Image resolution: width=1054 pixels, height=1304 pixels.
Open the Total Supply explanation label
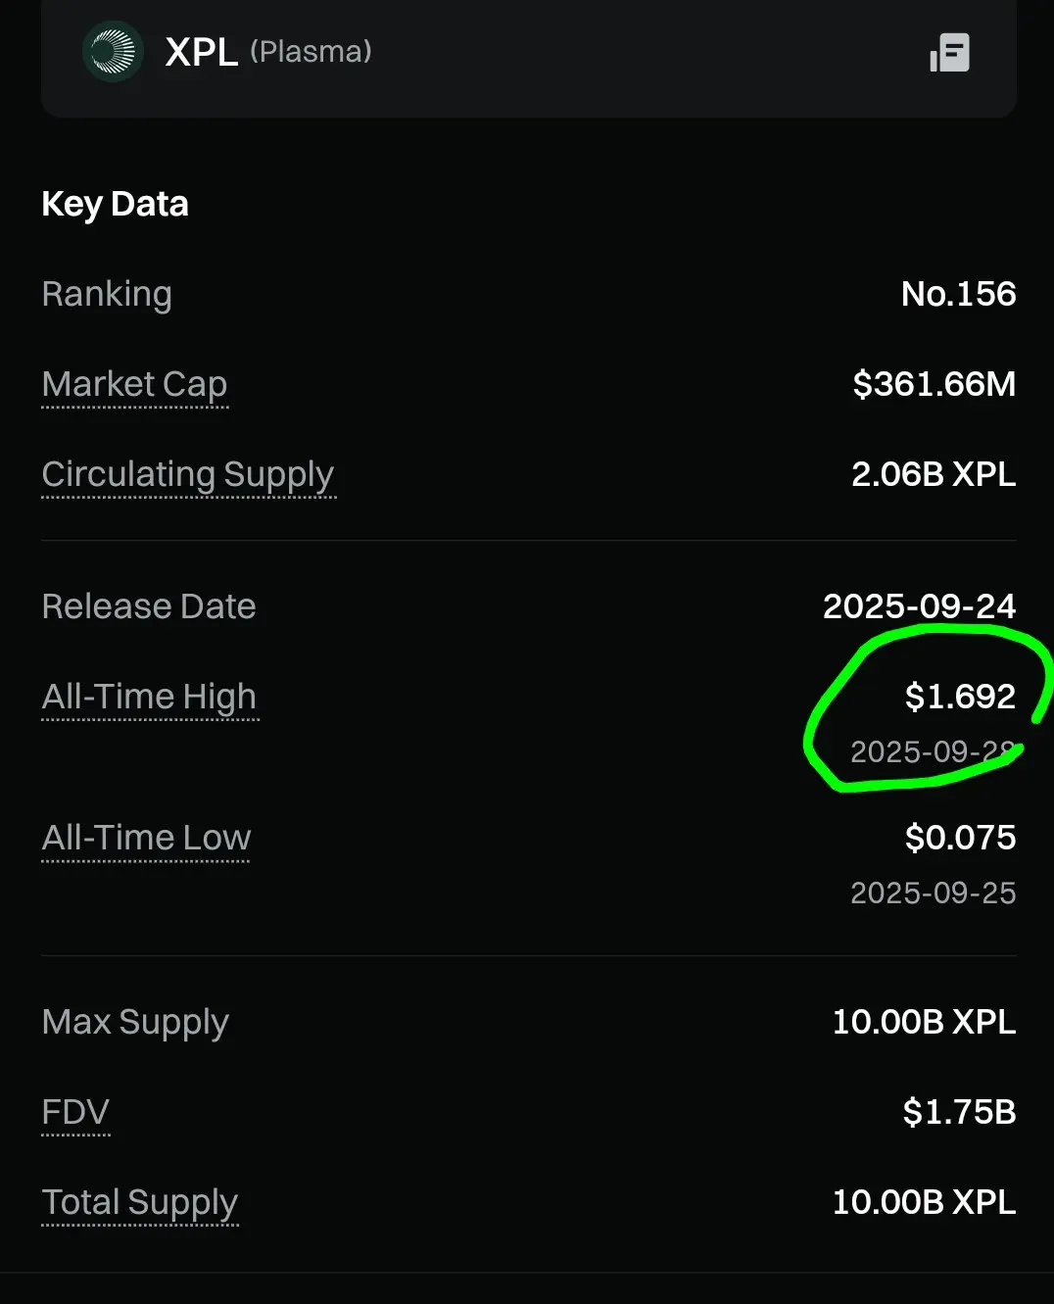coord(140,1202)
